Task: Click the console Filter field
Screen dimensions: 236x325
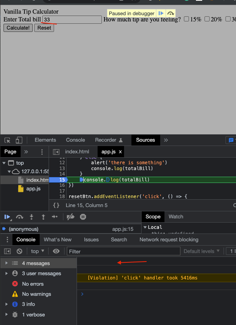Action: [124, 251]
